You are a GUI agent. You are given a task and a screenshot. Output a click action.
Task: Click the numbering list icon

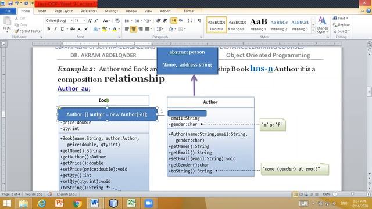[x=137, y=21]
